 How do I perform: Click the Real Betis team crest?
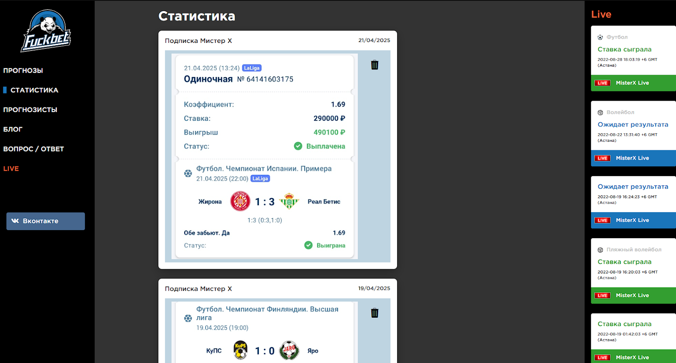289,201
